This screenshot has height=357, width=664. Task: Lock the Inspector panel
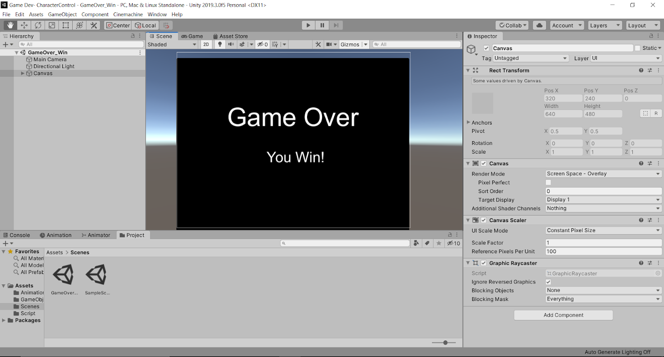click(x=651, y=36)
